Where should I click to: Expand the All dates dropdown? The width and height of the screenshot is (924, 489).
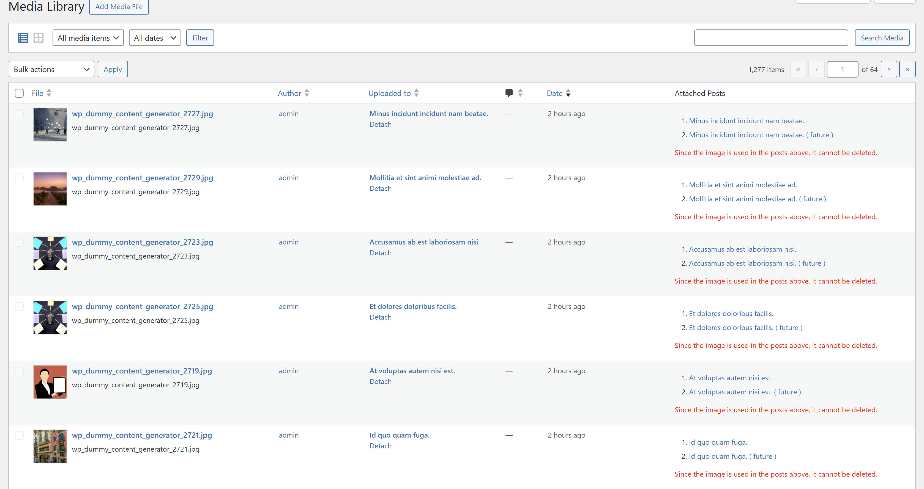pos(155,38)
